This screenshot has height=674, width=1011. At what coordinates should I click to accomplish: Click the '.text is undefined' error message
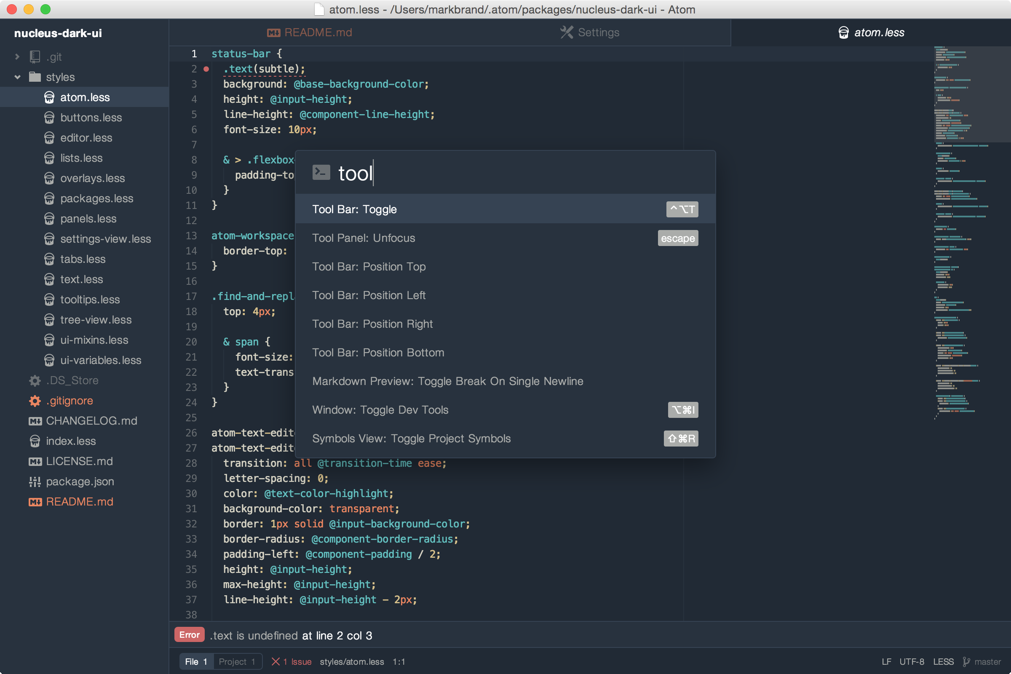pyautogui.click(x=254, y=635)
